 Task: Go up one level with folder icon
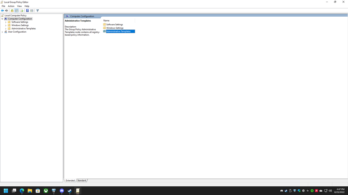click(12, 11)
